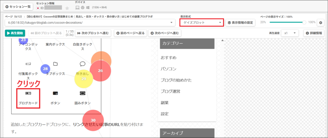Click the scrollbar up arrow
This screenshot has height=138, width=328.
[223, 40]
